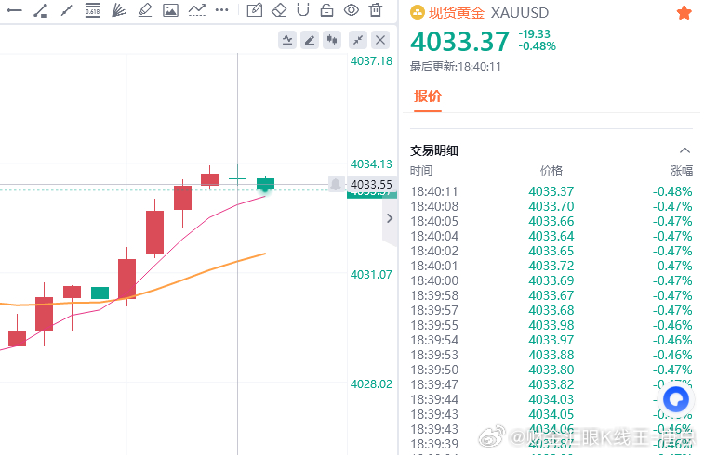Click the 4033.55 crosshair price label
This screenshot has width=704, height=455.
pyautogui.click(x=371, y=184)
